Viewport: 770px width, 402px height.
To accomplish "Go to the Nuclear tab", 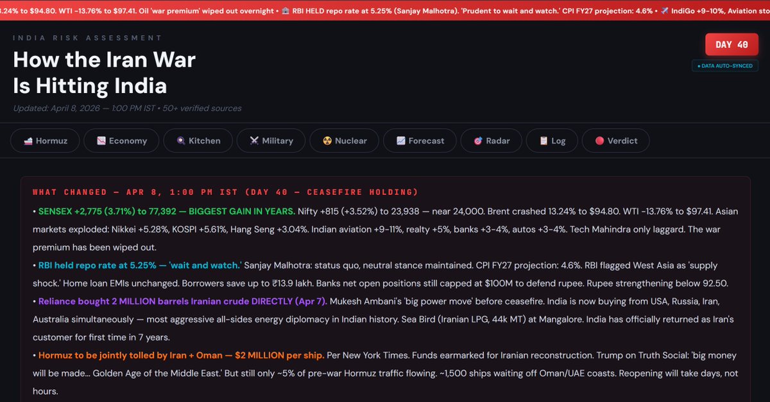I will click(x=345, y=140).
